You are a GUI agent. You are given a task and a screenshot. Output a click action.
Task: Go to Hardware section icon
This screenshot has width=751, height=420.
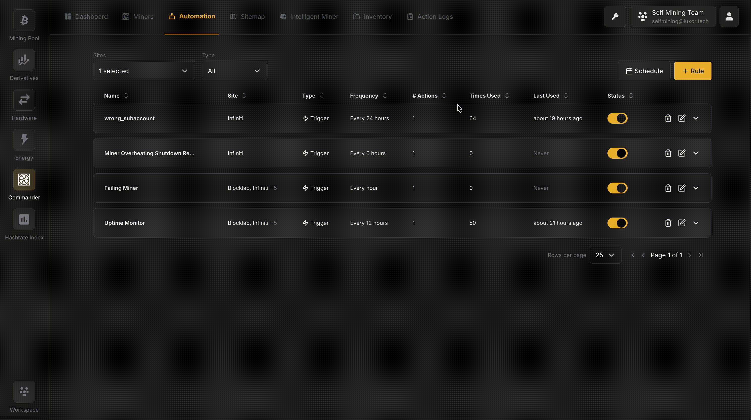pyautogui.click(x=24, y=100)
